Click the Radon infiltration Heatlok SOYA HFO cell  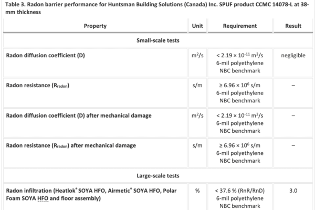pos(95,197)
